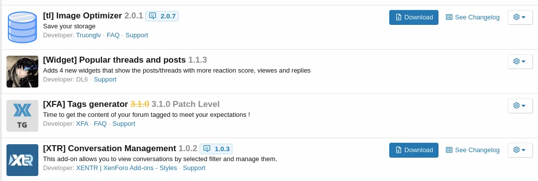Viewport: 538px width, 181px height.
Task: Open gear dropdown for XTR Conversation Management
Action: tap(520, 150)
